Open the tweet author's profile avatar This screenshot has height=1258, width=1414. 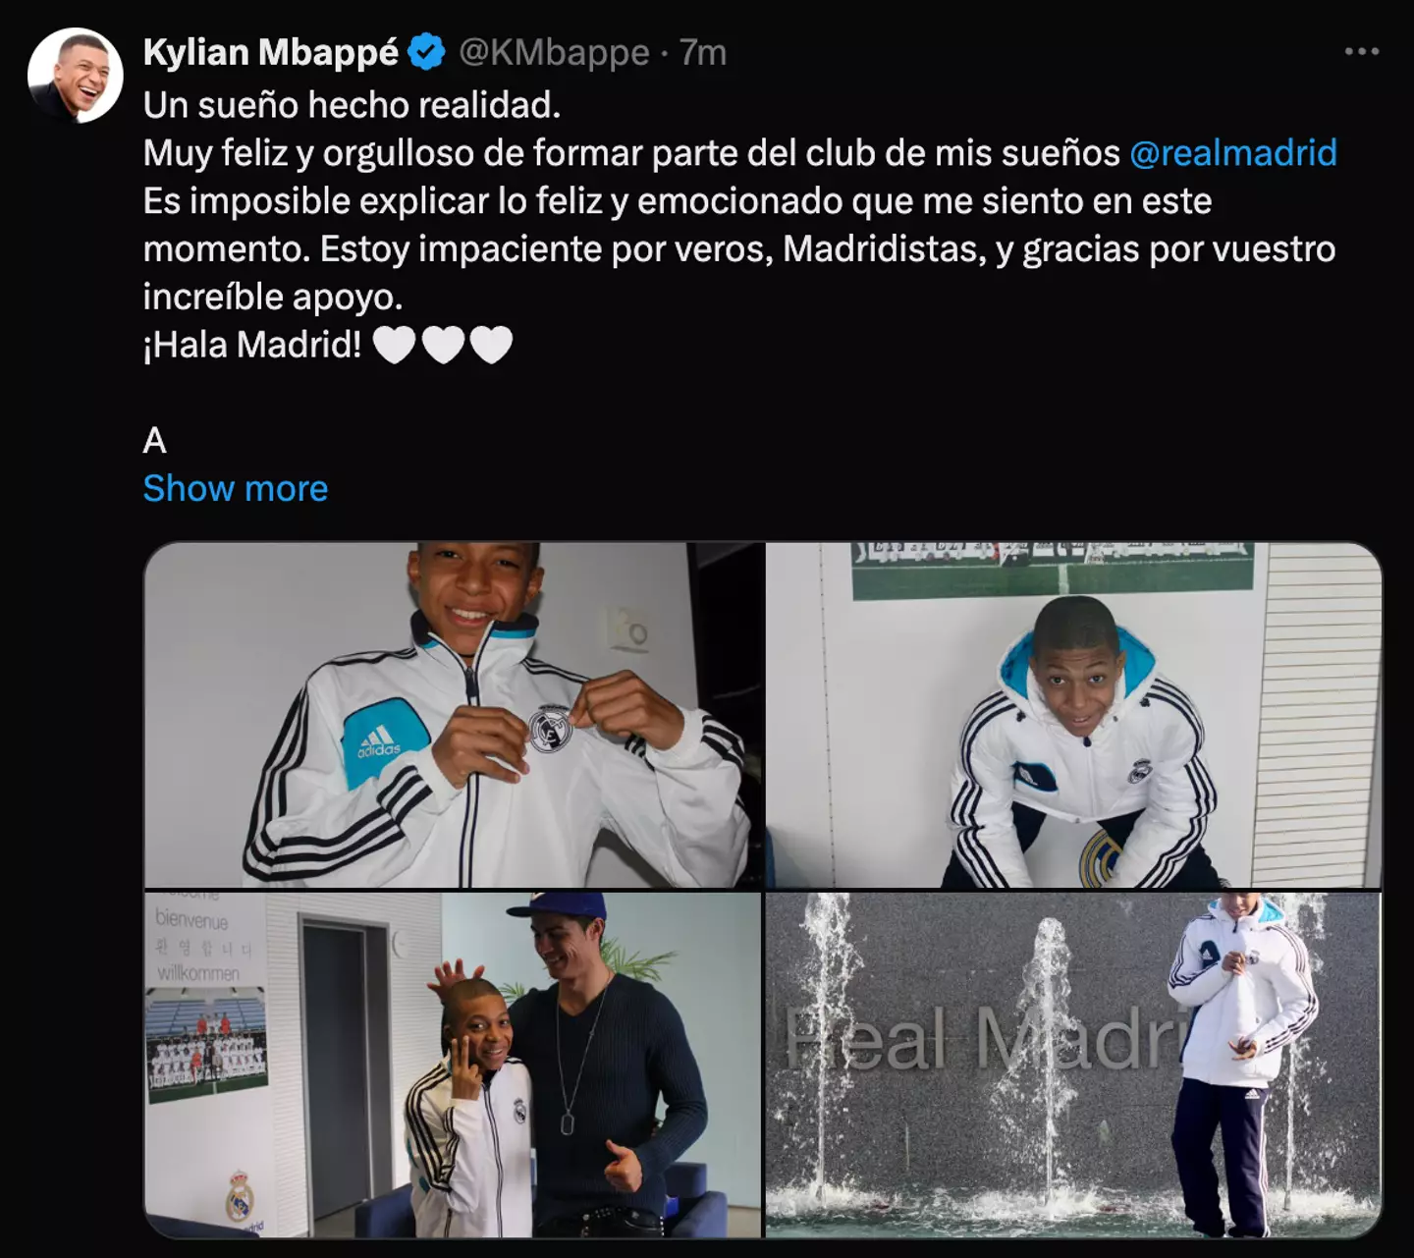click(75, 76)
